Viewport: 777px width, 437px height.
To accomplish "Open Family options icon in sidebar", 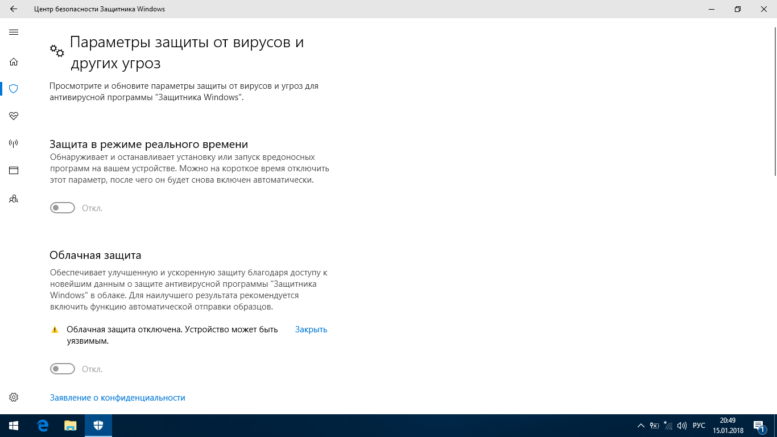I will 14,199.
